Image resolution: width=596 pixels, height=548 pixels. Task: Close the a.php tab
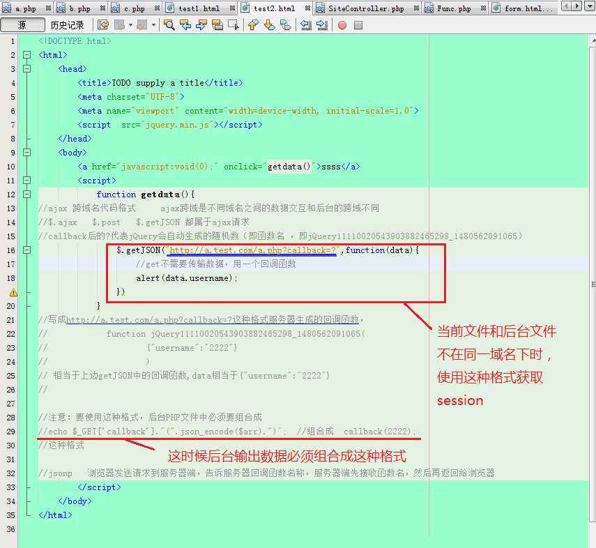coord(48,8)
